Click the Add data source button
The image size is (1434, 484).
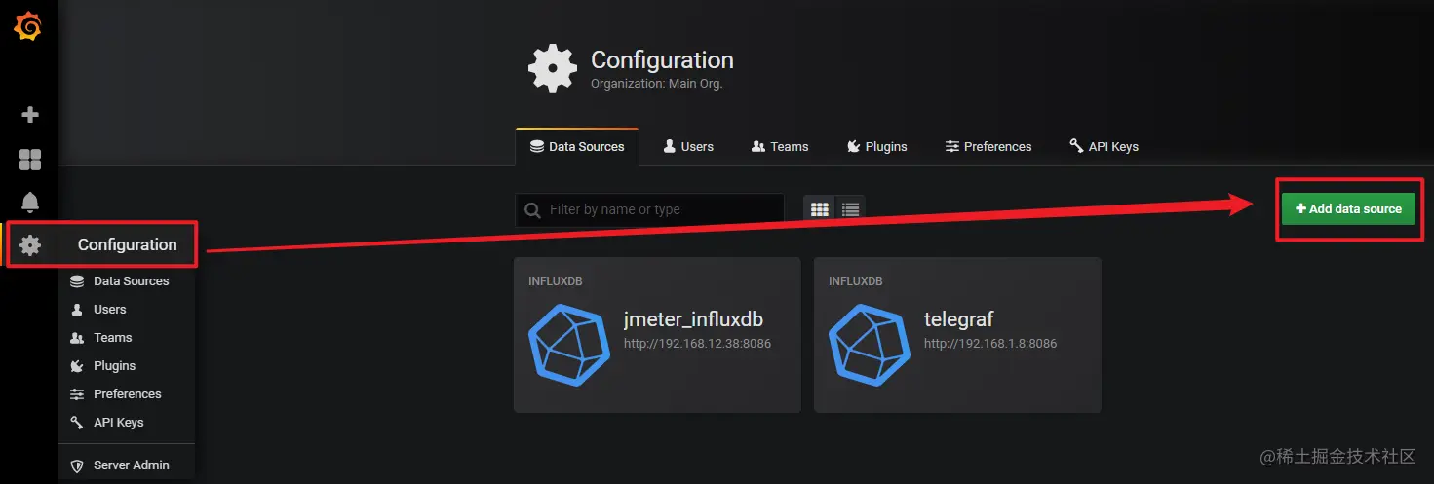(1348, 208)
